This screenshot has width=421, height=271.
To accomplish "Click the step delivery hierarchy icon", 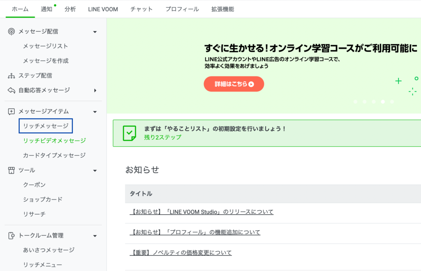I will coord(12,76).
